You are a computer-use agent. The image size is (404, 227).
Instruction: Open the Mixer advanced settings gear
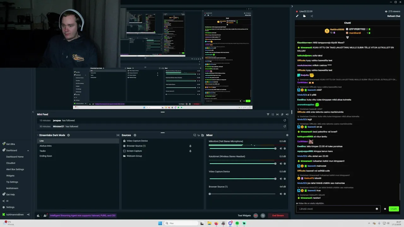tap(287, 135)
